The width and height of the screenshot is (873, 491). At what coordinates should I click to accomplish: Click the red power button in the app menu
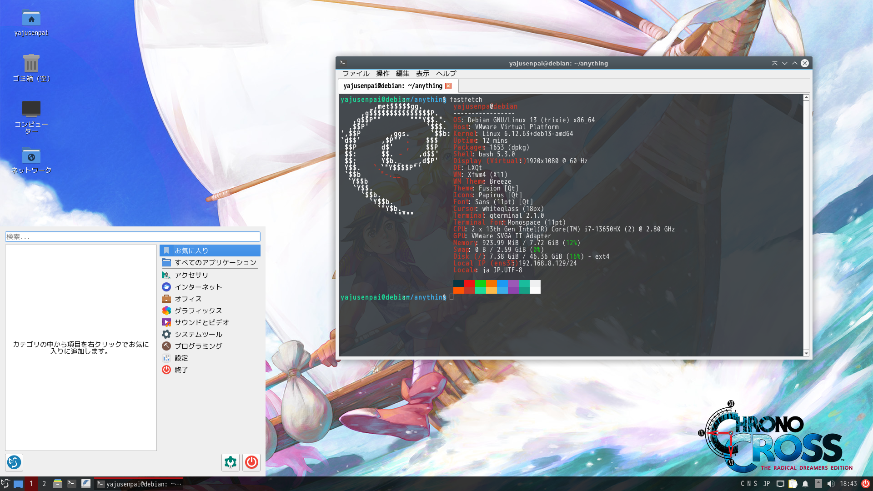(251, 462)
